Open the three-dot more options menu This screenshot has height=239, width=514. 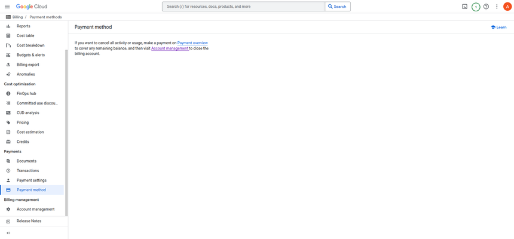497,7
